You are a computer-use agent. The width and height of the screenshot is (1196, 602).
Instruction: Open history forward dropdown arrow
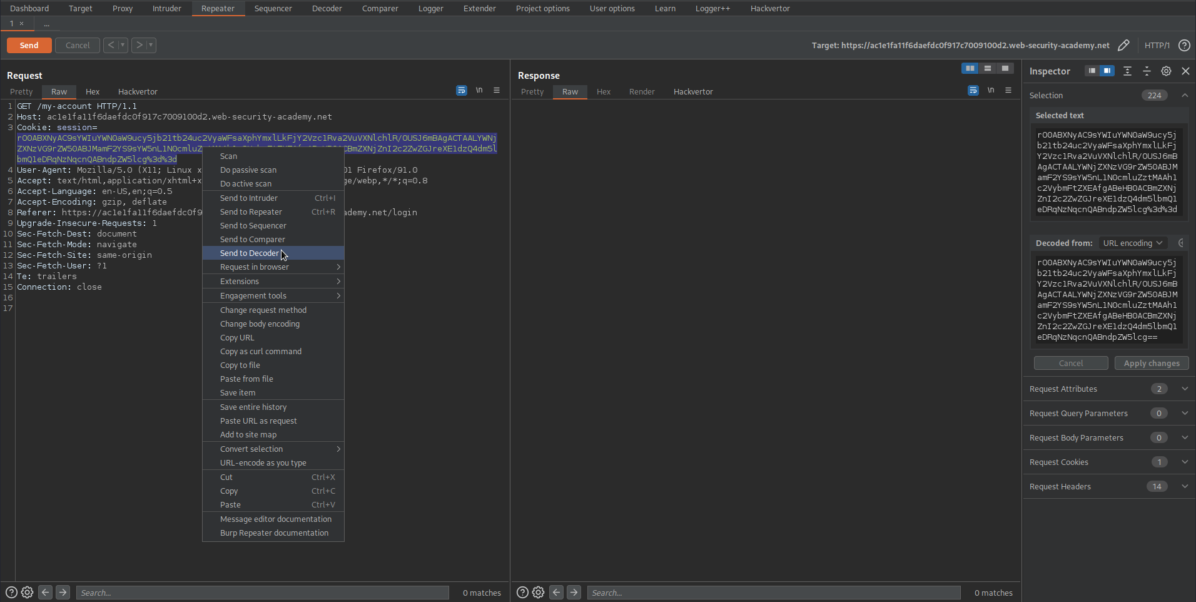(151, 45)
